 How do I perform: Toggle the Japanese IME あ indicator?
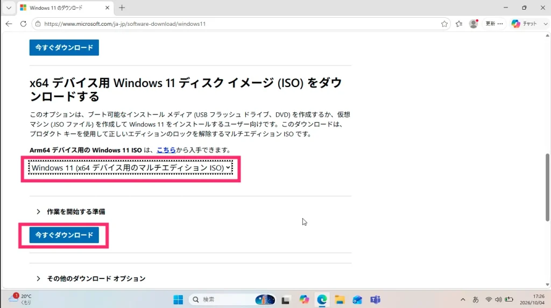click(x=476, y=299)
